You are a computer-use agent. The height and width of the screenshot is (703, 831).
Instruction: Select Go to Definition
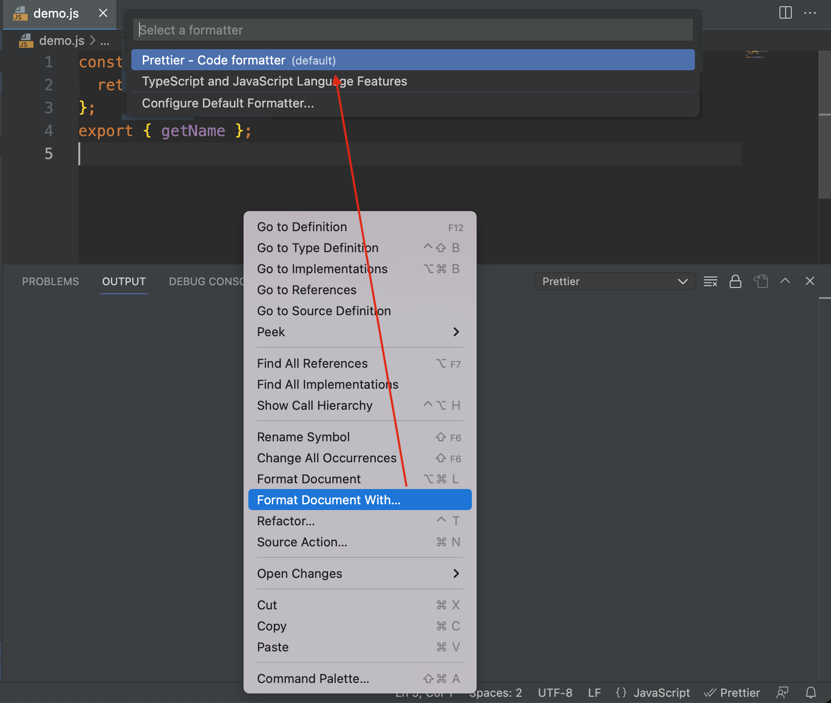(360, 227)
